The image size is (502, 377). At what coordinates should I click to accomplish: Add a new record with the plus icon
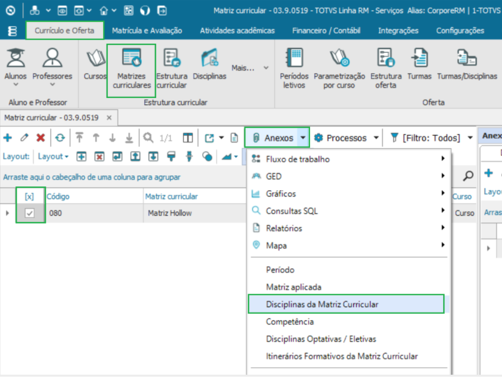pos(7,138)
